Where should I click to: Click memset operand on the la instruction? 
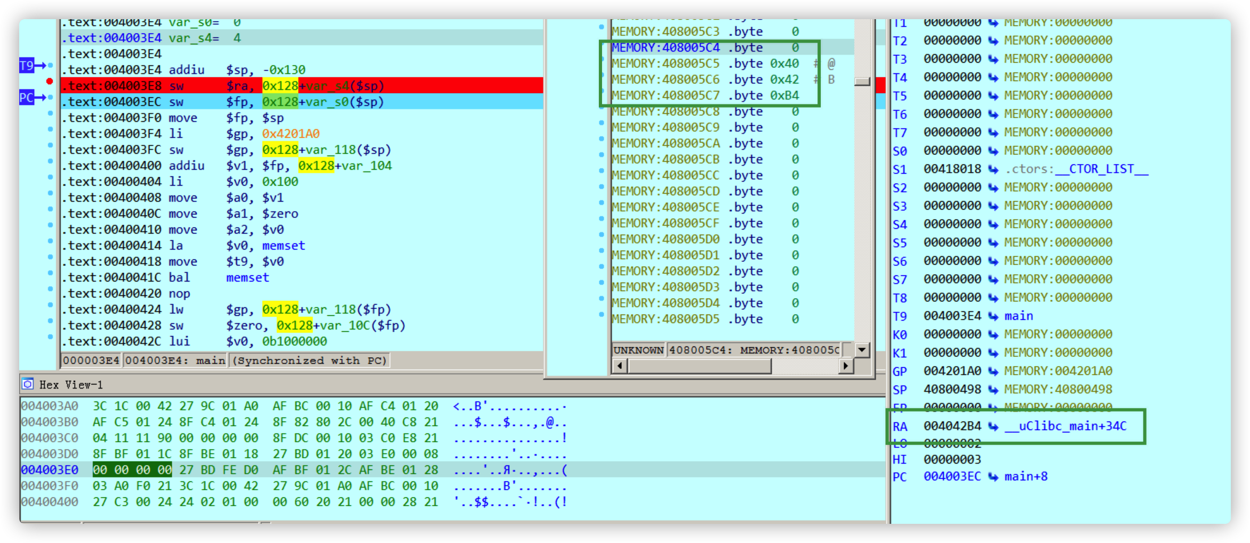284,246
